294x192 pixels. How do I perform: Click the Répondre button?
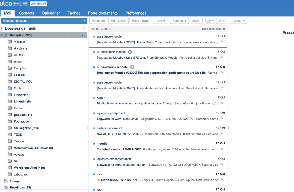click(x=98, y=21)
